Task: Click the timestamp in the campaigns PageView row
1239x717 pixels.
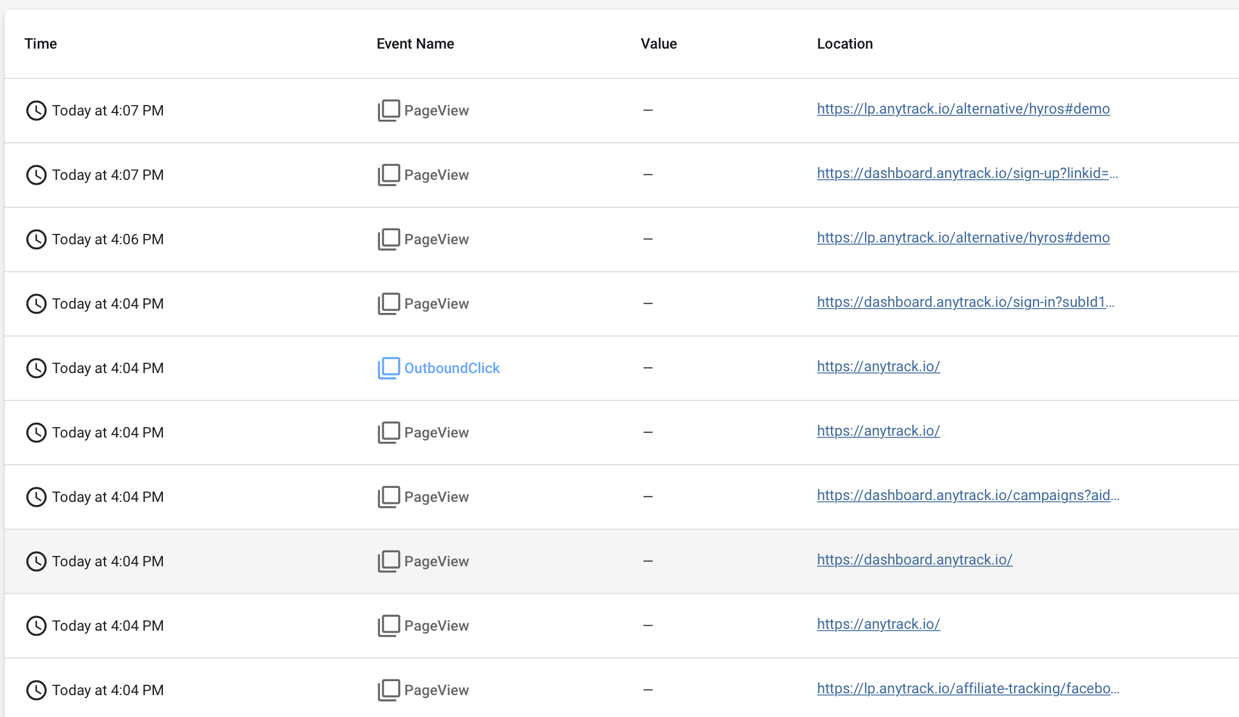Action: 108,497
